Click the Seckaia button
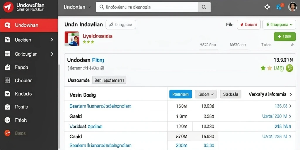This screenshot has height=150, width=300. 231,94
